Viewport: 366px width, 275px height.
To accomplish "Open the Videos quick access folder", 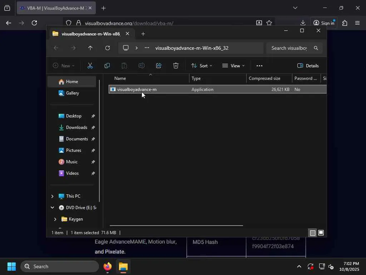I will [x=72, y=173].
